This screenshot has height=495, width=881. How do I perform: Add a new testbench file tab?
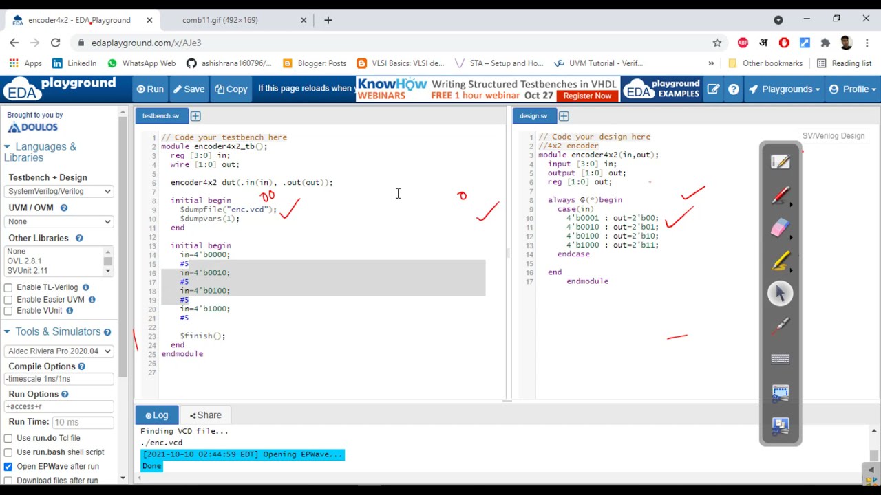coord(195,116)
